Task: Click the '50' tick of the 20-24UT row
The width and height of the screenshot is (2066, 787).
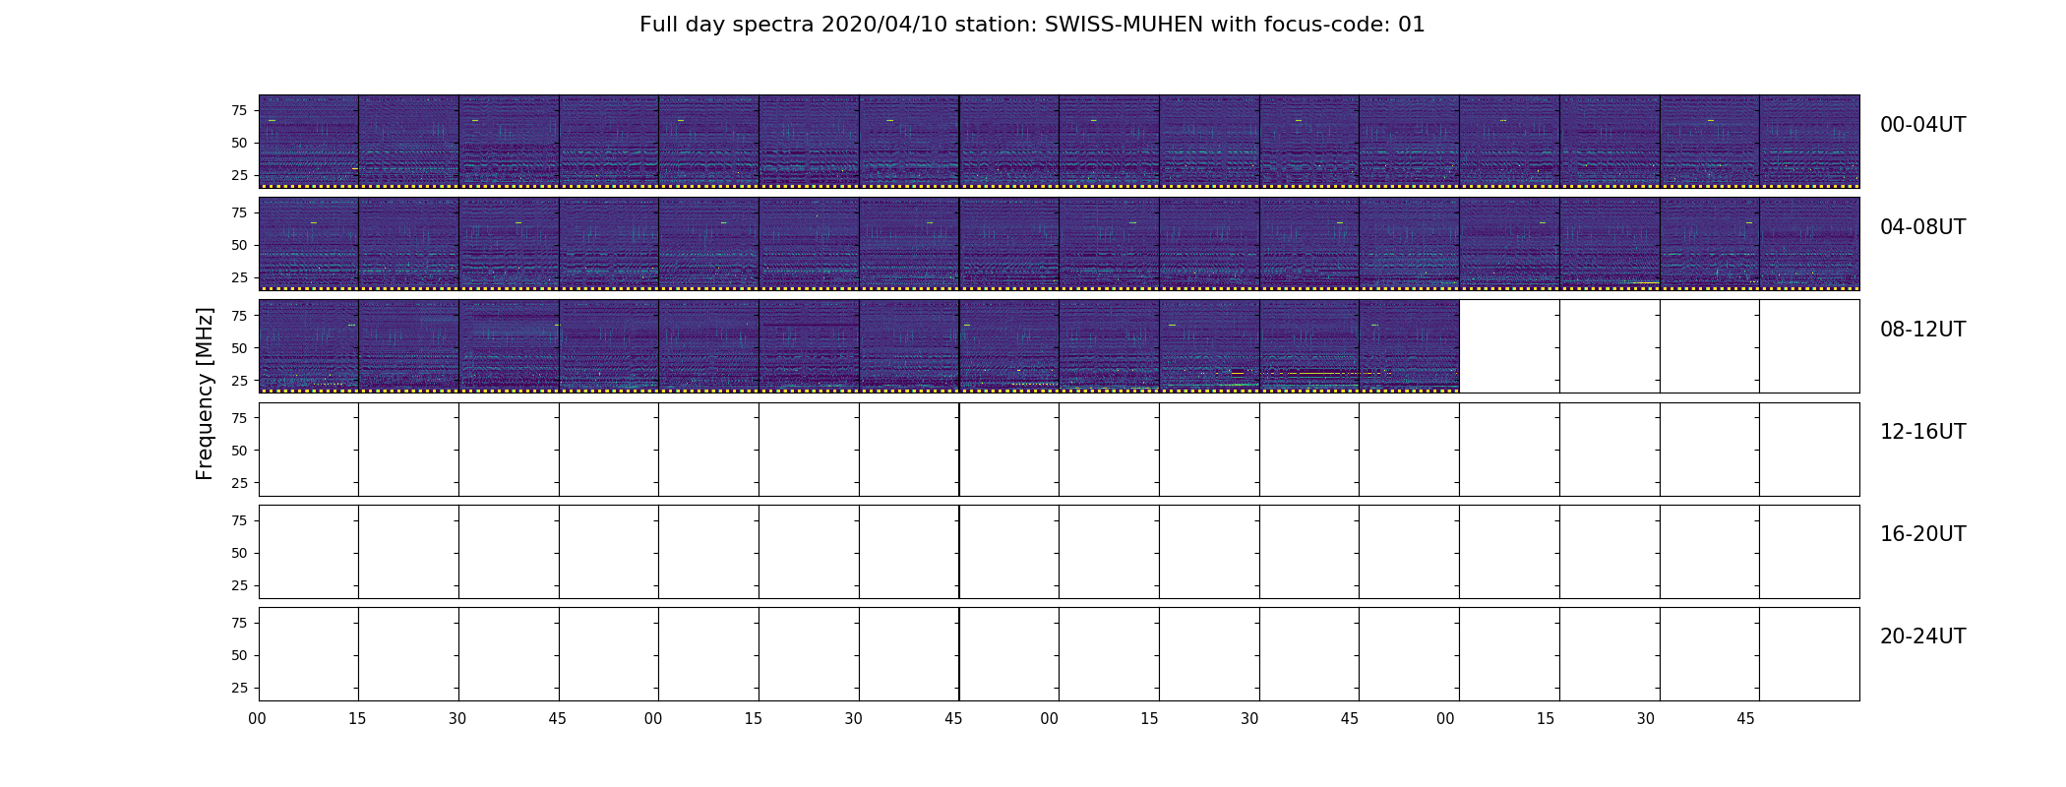Action: pos(239,655)
